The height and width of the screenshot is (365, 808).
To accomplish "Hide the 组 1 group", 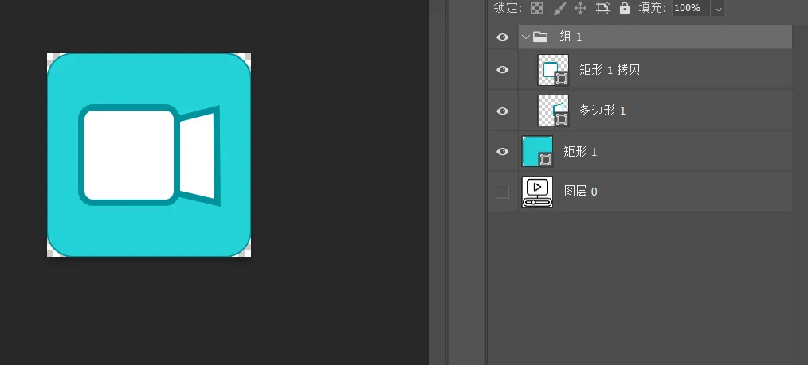I will click(x=503, y=37).
